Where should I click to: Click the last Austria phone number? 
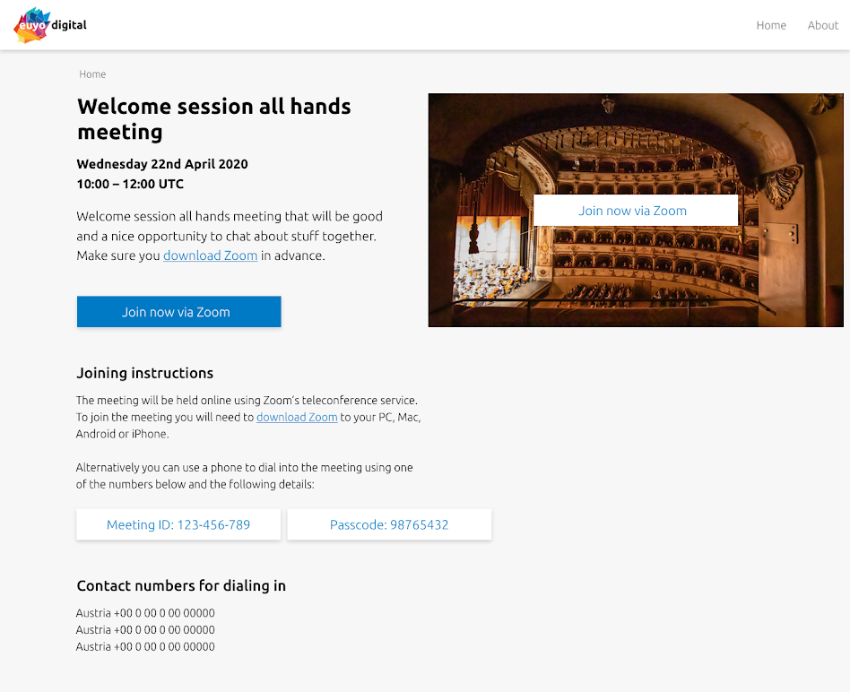point(145,646)
